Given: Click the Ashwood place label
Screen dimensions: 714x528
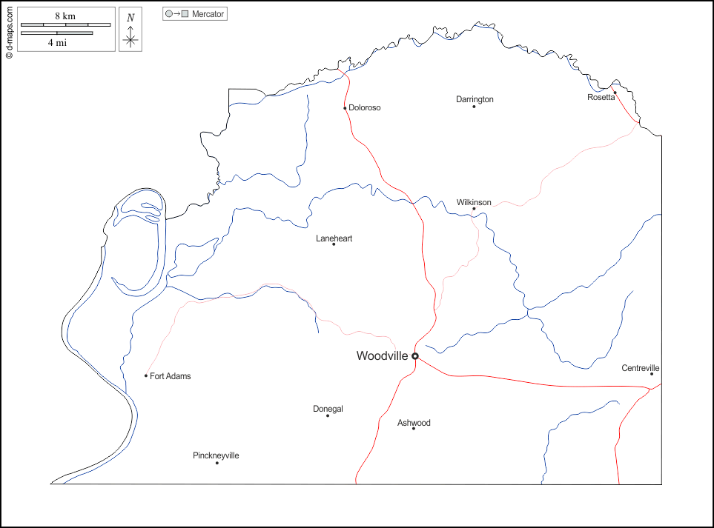Looking at the screenshot, I should pyautogui.click(x=414, y=423).
